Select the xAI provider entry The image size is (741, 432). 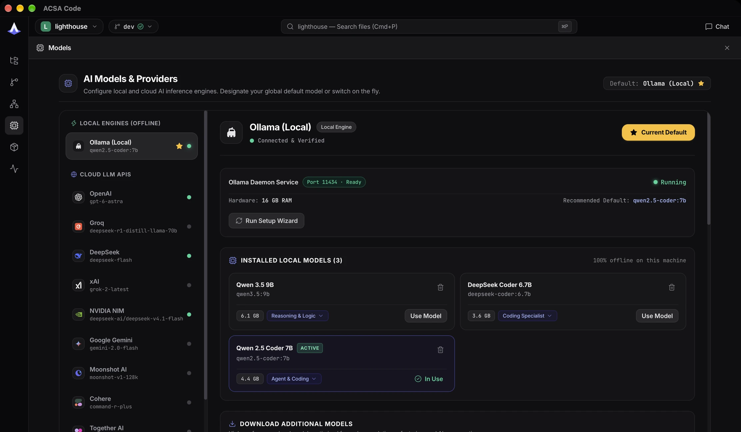[132, 285]
